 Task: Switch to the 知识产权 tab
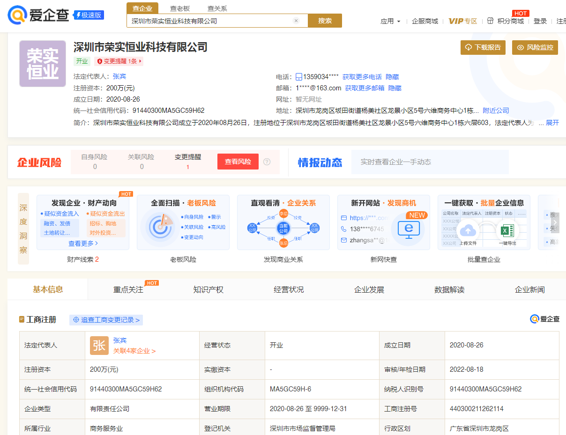coord(209,289)
